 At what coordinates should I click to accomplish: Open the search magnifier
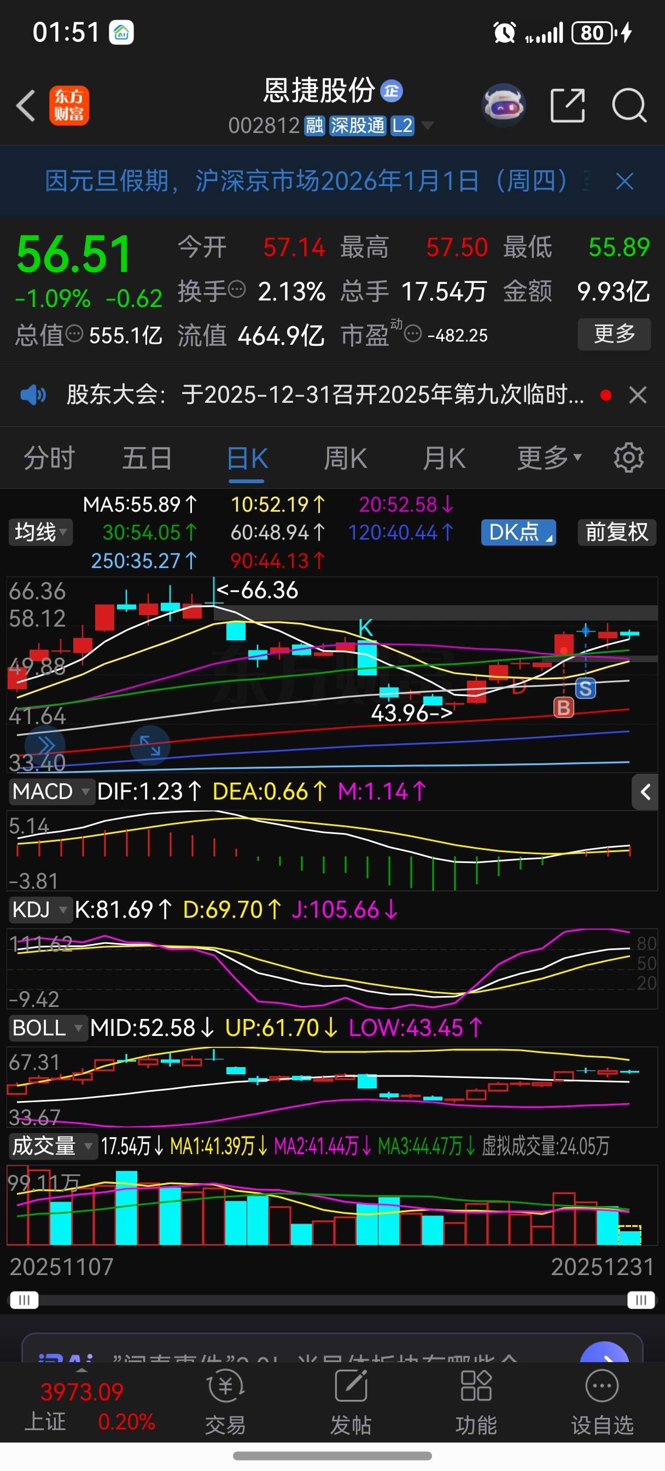(629, 106)
